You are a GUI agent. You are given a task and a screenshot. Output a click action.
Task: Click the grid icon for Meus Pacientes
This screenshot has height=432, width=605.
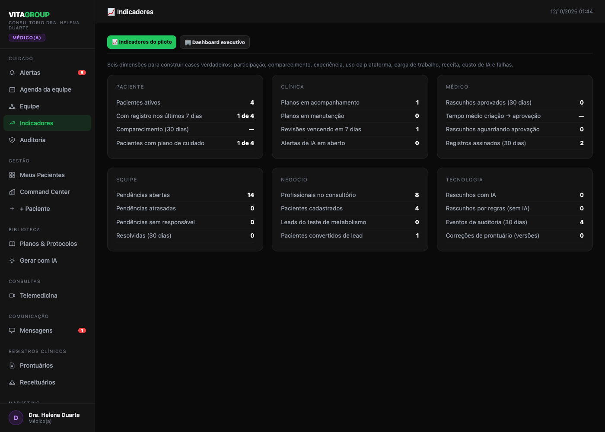[x=12, y=175]
